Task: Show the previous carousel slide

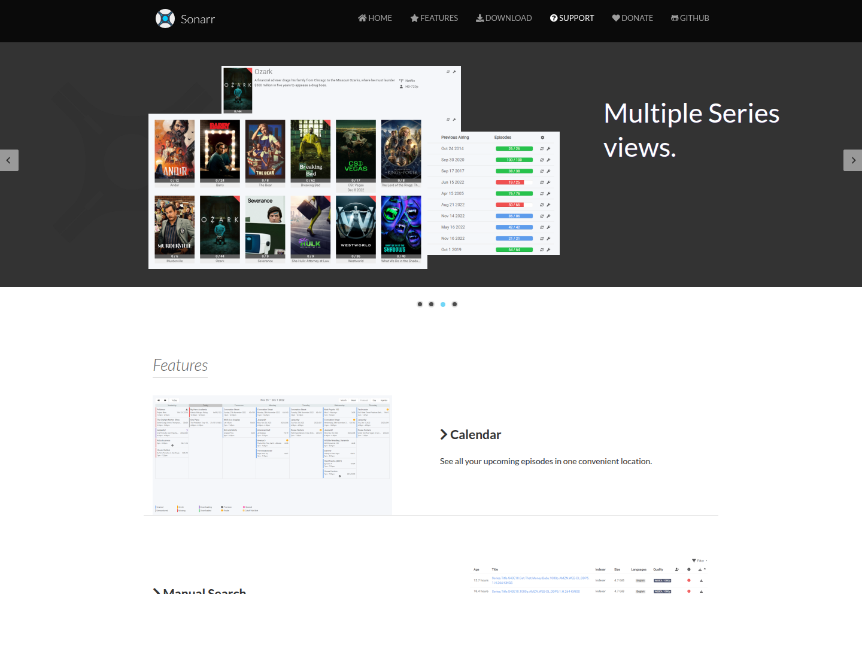Action: [x=9, y=160]
